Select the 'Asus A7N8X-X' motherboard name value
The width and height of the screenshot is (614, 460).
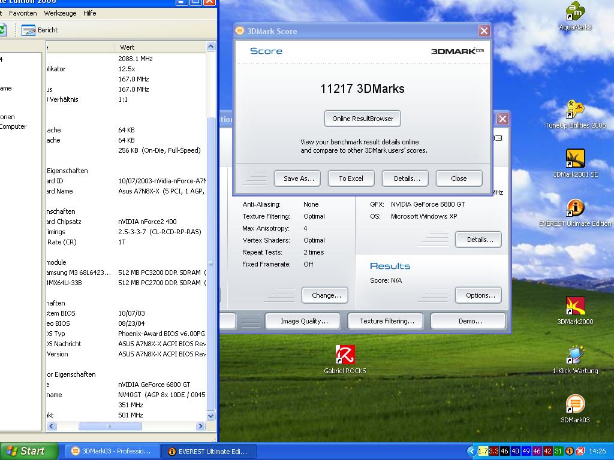(161, 191)
